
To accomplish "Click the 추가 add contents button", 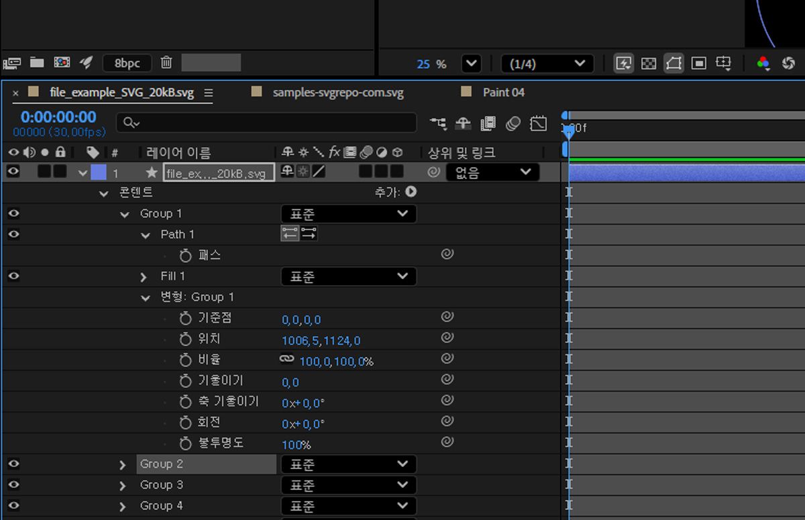I will click(x=411, y=192).
